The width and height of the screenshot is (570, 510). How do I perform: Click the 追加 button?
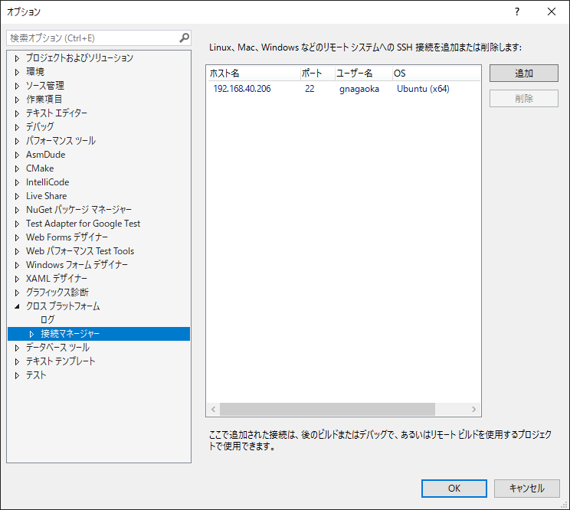(x=524, y=74)
